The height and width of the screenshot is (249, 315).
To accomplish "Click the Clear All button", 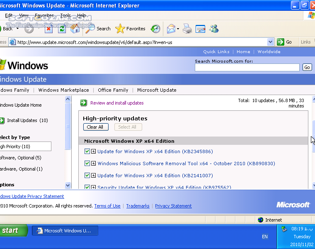I will 96,127.
